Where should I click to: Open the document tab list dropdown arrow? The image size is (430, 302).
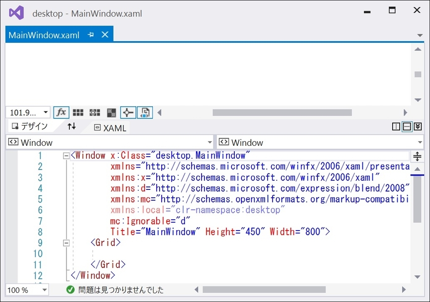click(420, 35)
